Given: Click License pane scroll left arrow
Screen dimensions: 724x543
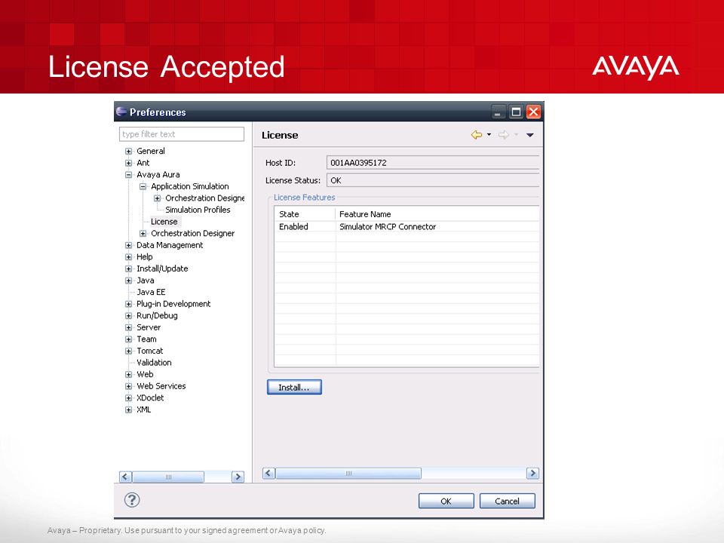Looking at the screenshot, I should point(268,474).
